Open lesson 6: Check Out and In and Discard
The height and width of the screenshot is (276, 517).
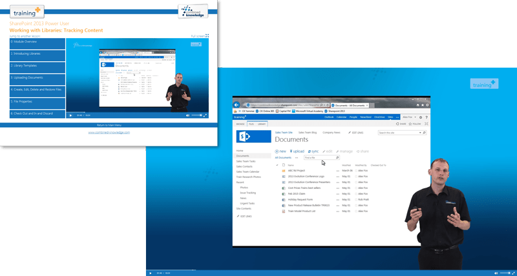[37, 114]
